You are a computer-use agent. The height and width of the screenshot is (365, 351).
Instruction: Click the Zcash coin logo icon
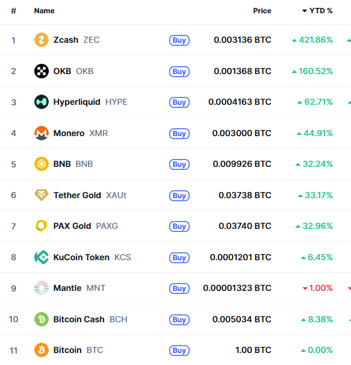[42, 40]
